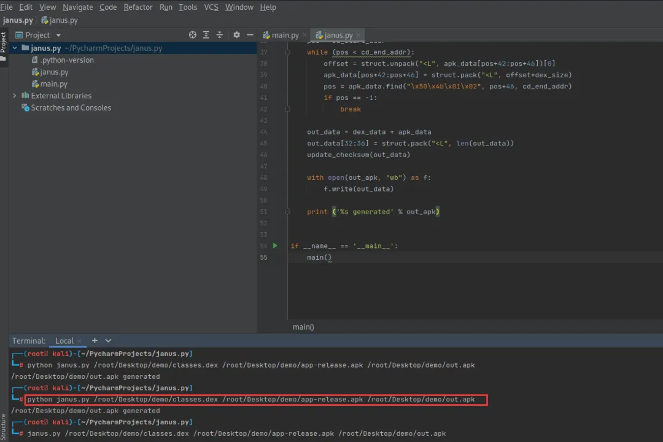Open the Refactor menu

point(138,7)
